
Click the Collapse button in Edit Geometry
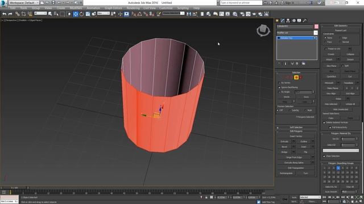coord(350,54)
